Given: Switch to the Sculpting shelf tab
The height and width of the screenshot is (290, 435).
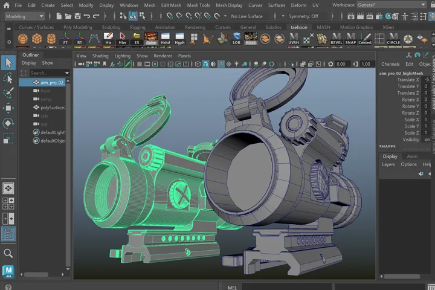Looking at the screenshot, I should tap(111, 27).
